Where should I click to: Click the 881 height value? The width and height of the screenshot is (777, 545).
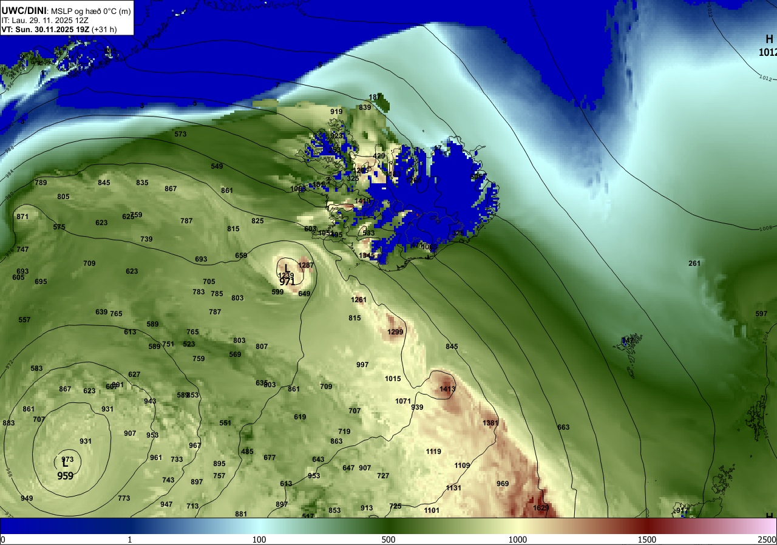point(241,514)
